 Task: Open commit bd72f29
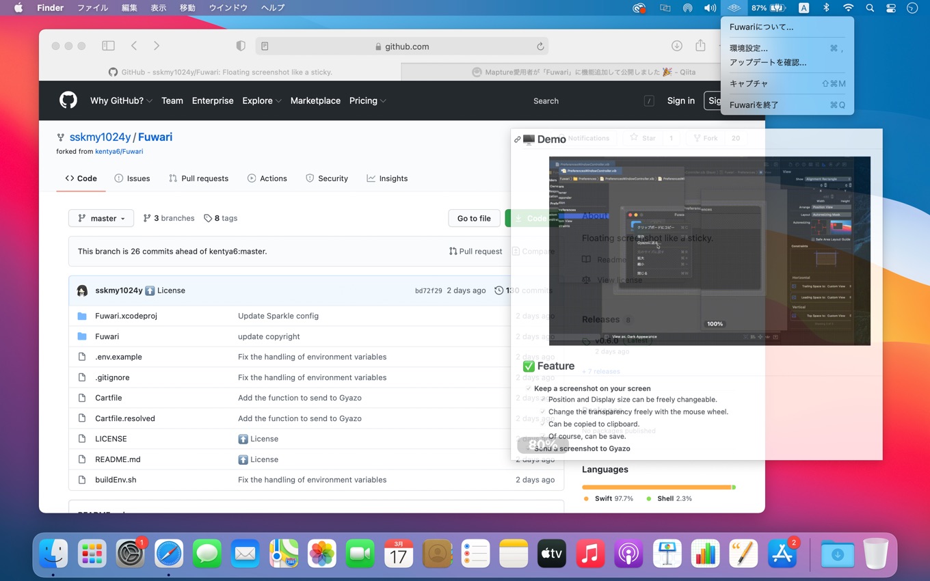(429, 290)
